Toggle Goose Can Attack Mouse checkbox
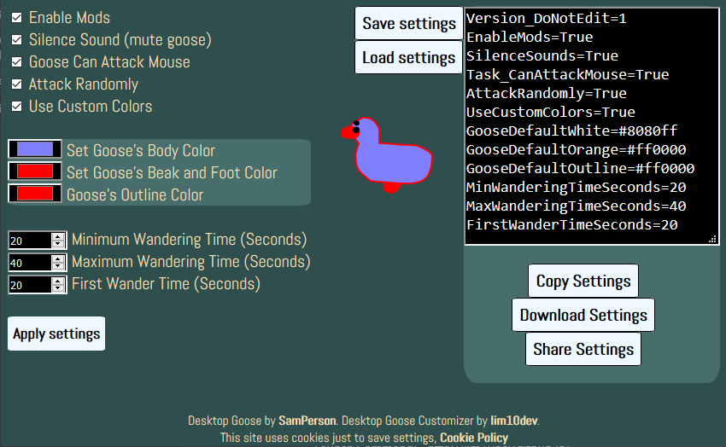726x447 pixels. click(x=17, y=62)
